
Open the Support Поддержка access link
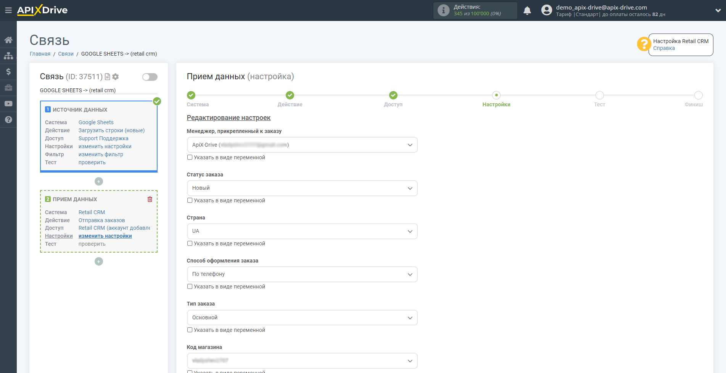coord(103,138)
